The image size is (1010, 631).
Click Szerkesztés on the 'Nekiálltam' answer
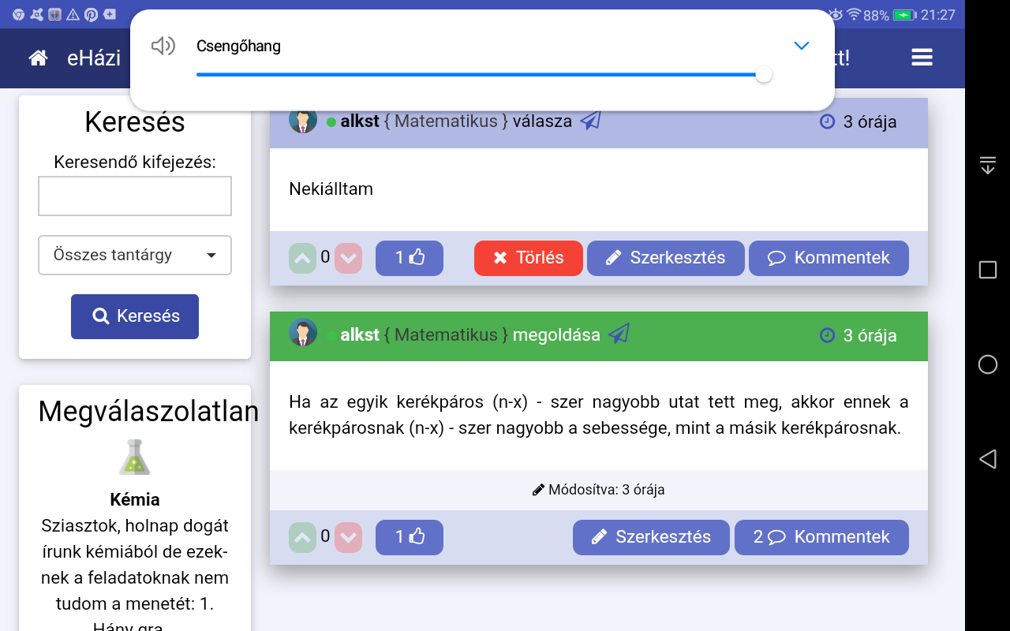coord(665,258)
